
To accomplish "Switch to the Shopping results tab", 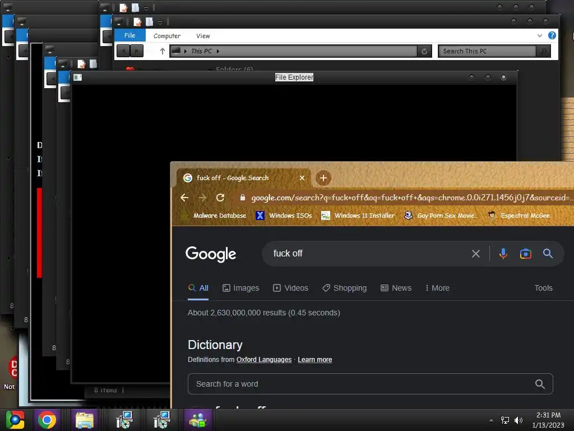I will [x=344, y=288].
